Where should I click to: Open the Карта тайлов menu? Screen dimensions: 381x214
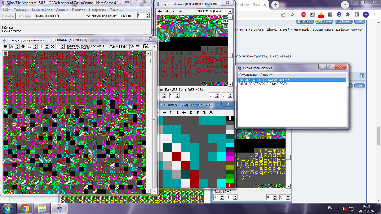pos(42,10)
